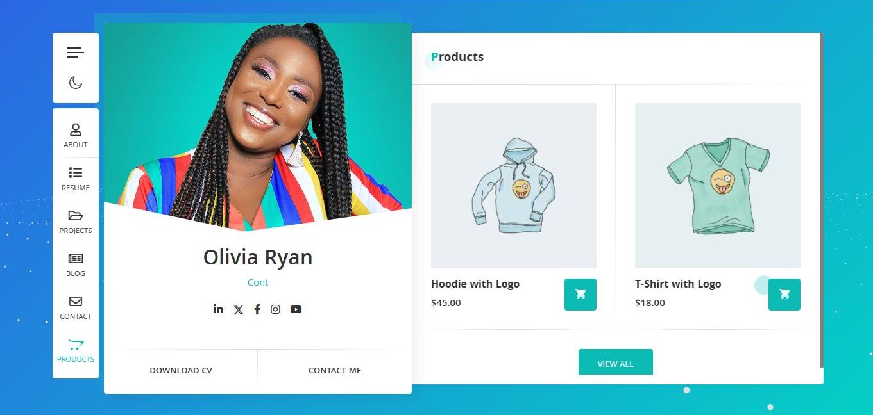Go to the About section
Screen dimensions: 873x415
[76, 136]
